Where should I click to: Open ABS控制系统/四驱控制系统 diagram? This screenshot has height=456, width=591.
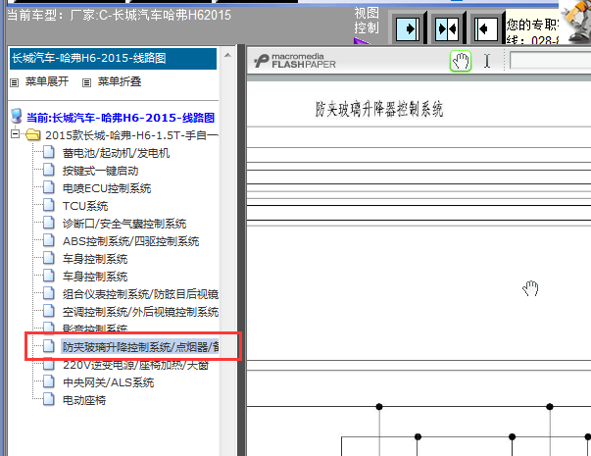tap(130, 241)
